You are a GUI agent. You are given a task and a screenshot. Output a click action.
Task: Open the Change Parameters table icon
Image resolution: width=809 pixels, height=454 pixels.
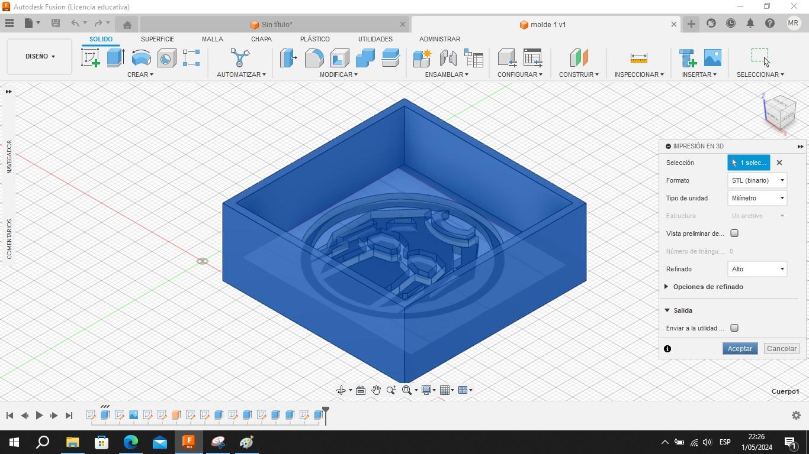532,58
